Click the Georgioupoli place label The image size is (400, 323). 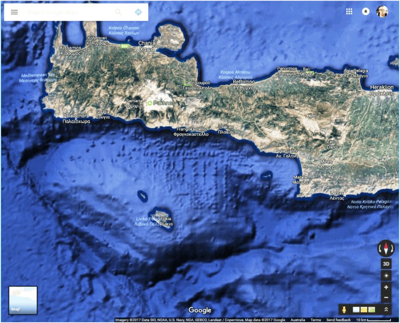(x=198, y=85)
